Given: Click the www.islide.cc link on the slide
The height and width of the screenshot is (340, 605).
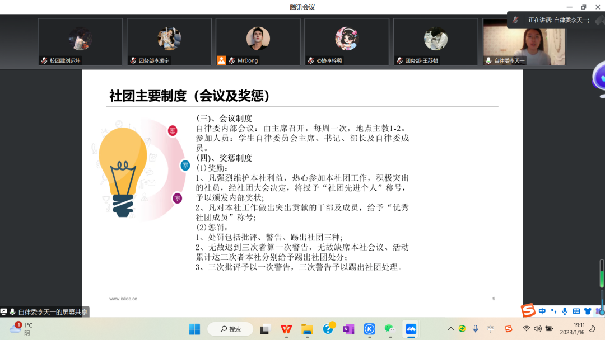Looking at the screenshot, I should tap(123, 299).
